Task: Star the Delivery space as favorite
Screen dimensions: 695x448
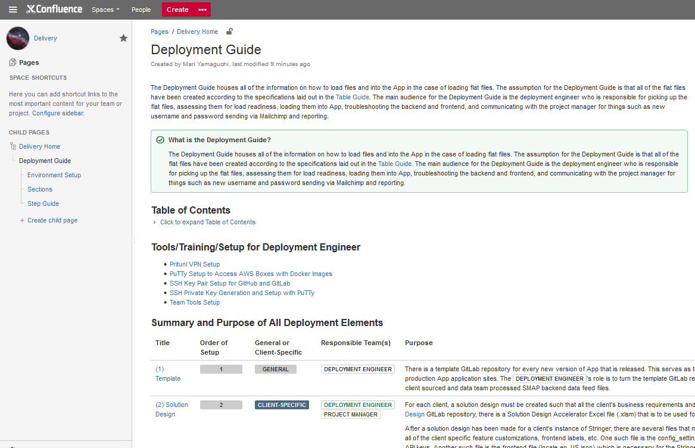Action: [123, 38]
